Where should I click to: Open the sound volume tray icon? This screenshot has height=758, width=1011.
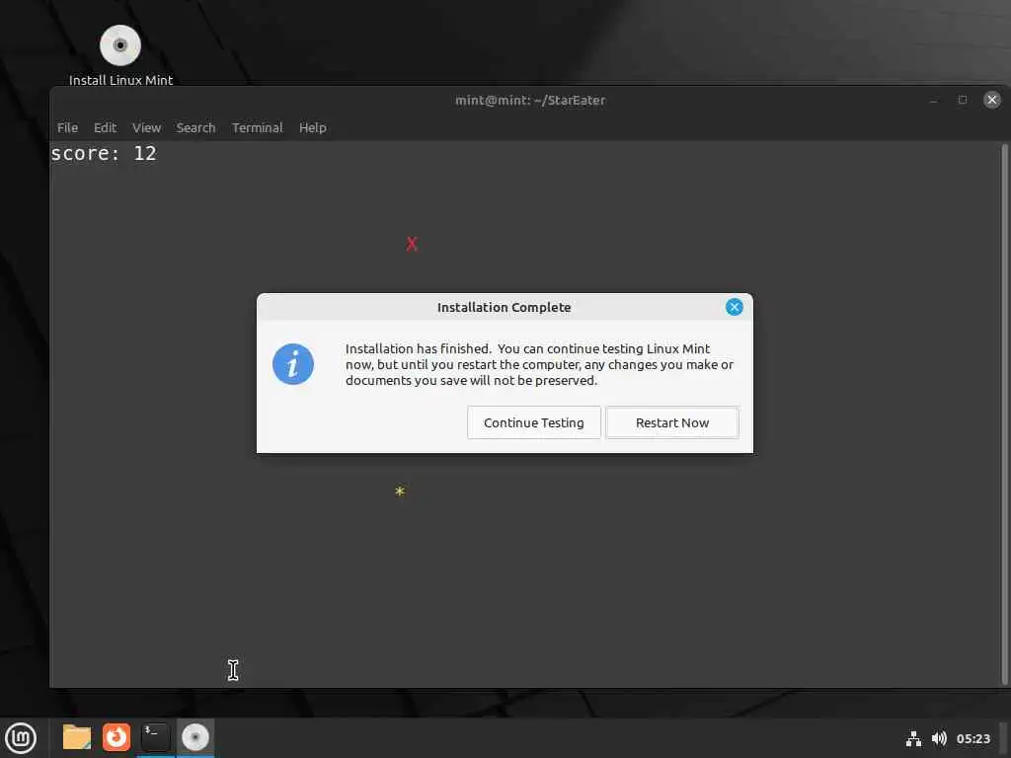click(940, 738)
